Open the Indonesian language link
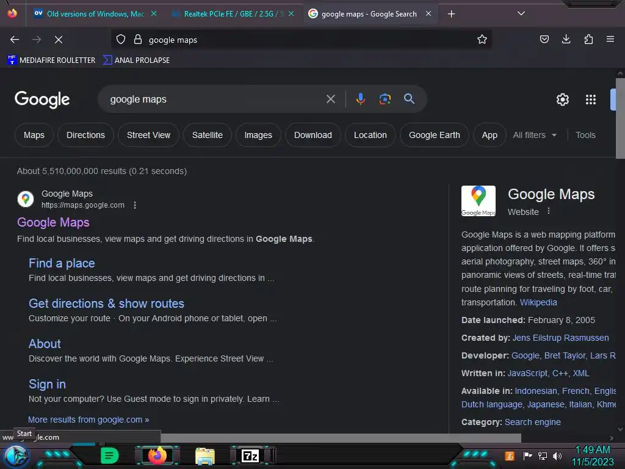Viewport: 625px width, 469px height. 536,391
